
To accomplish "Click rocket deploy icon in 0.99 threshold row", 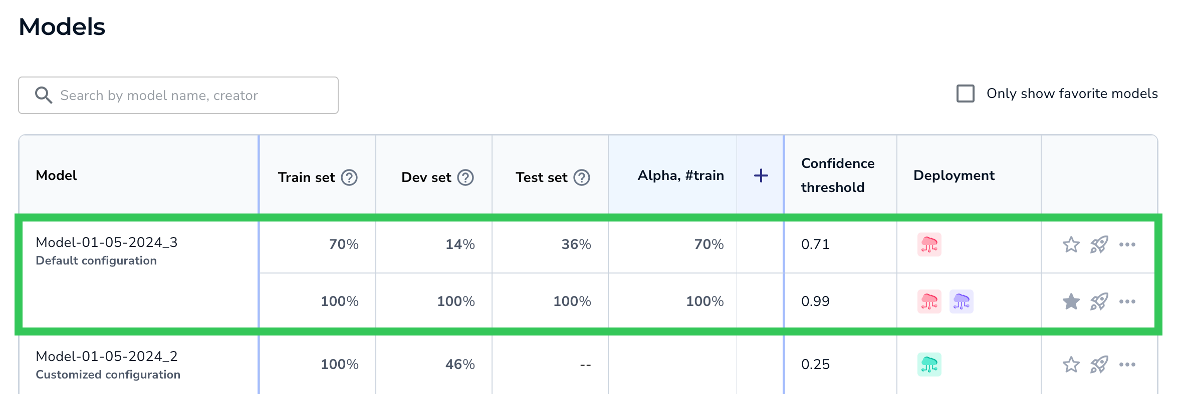I will coord(1099,301).
